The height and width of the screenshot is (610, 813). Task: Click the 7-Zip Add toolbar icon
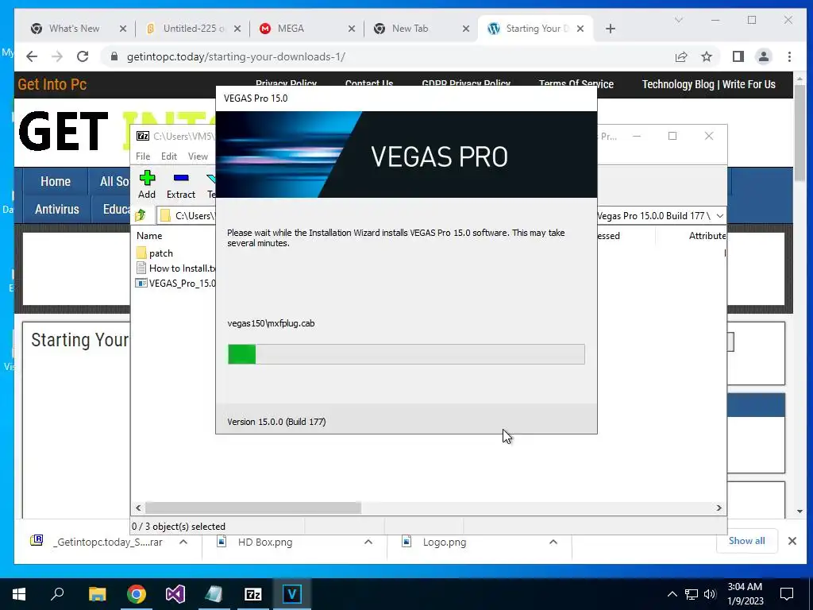tap(147, 184)
